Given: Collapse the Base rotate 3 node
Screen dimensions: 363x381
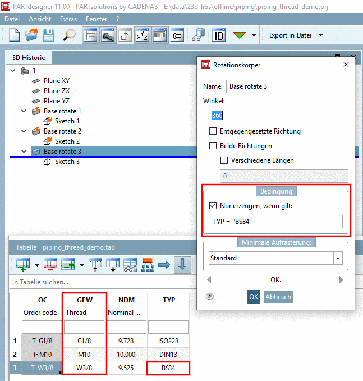Looking at the screenshot, I should pos(24,152).
